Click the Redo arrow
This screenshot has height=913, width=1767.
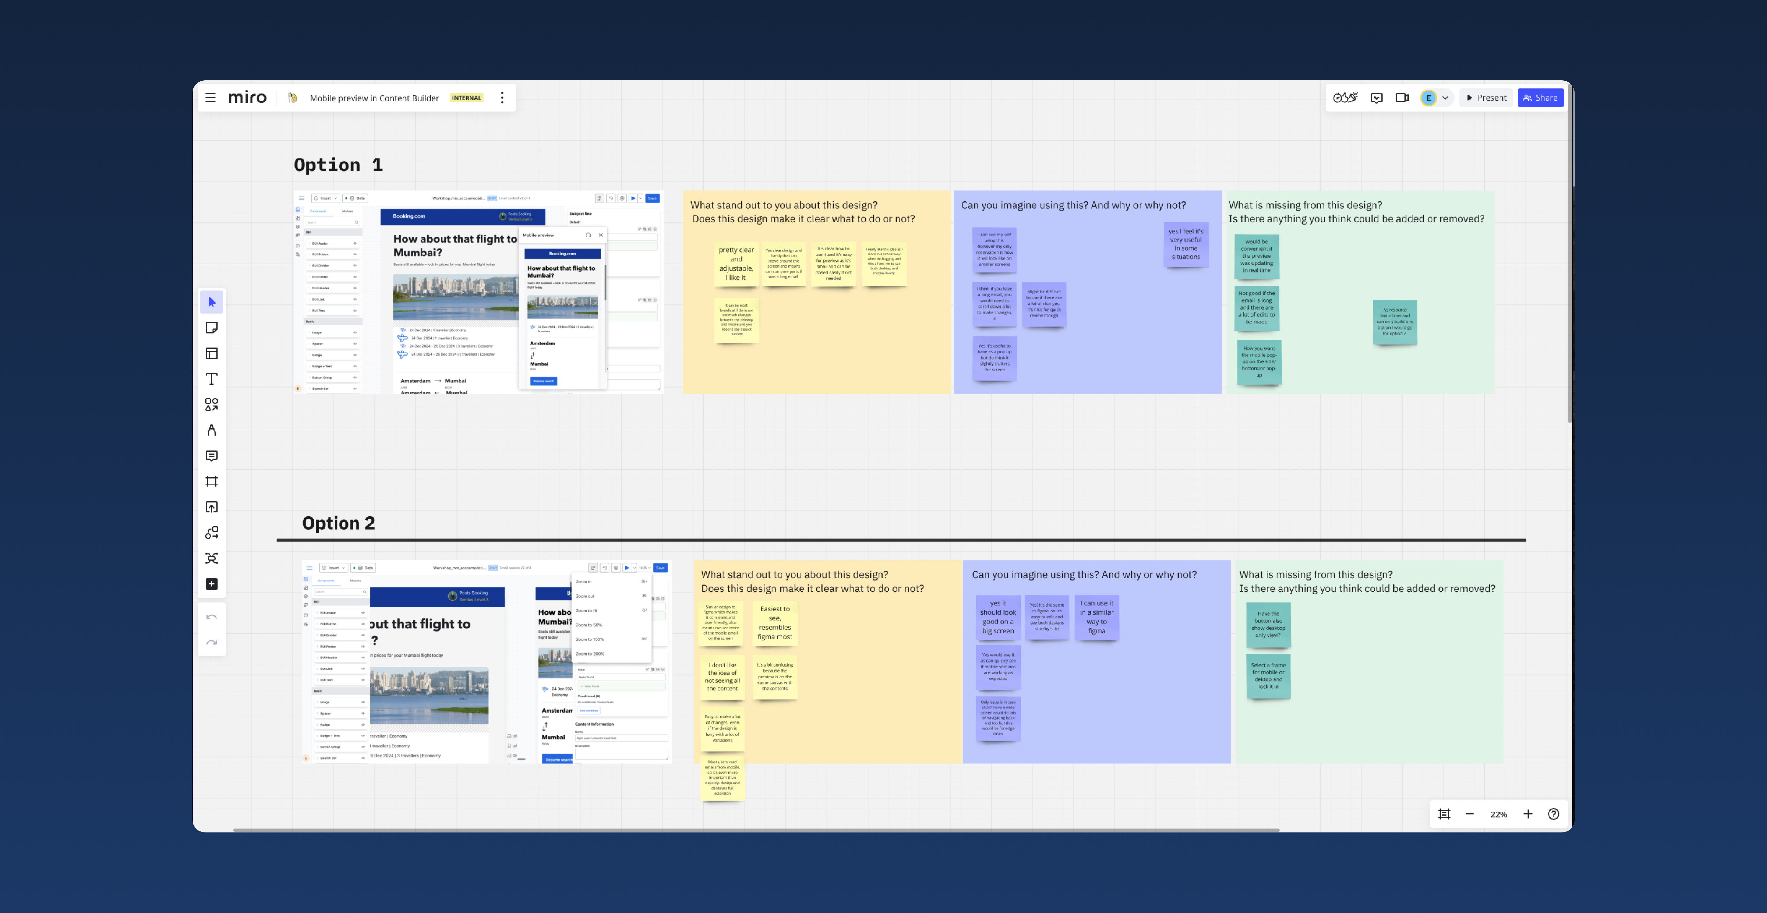[x=212, y=643]
